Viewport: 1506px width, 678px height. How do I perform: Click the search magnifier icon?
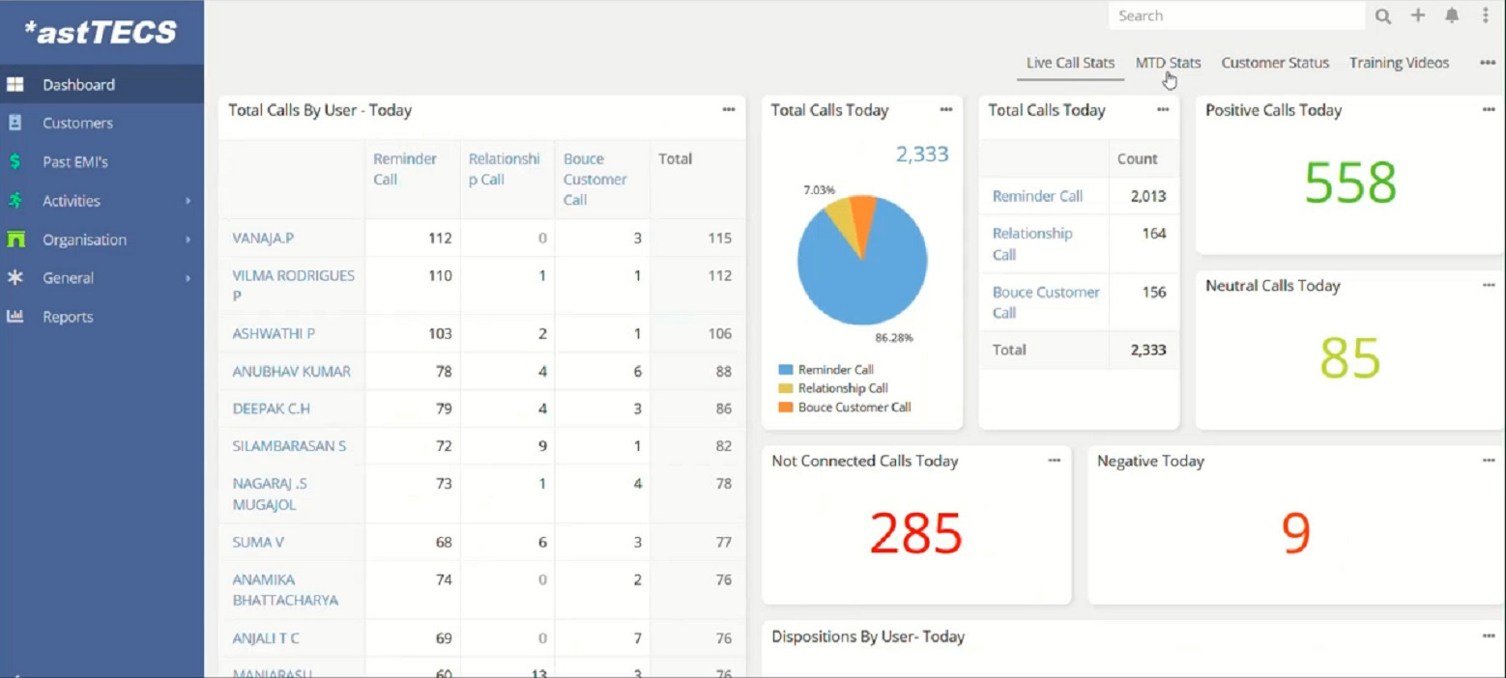pos(1383,16)
